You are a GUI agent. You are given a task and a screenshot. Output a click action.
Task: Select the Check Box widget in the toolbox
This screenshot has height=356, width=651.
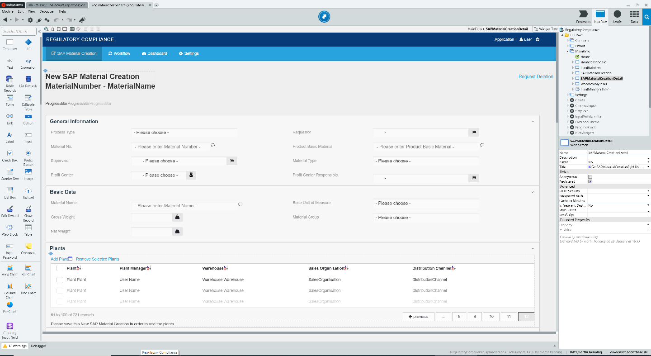9,154
